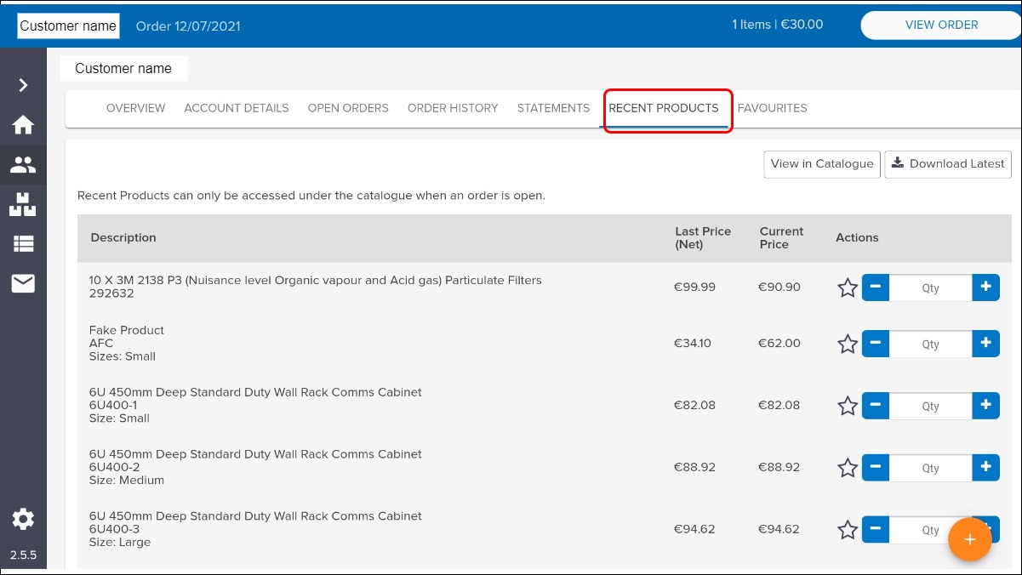Expand the sidebar with the chevron arrow
The width and height of the screenshot is (1022, 575).
click(x=23, y=85)
